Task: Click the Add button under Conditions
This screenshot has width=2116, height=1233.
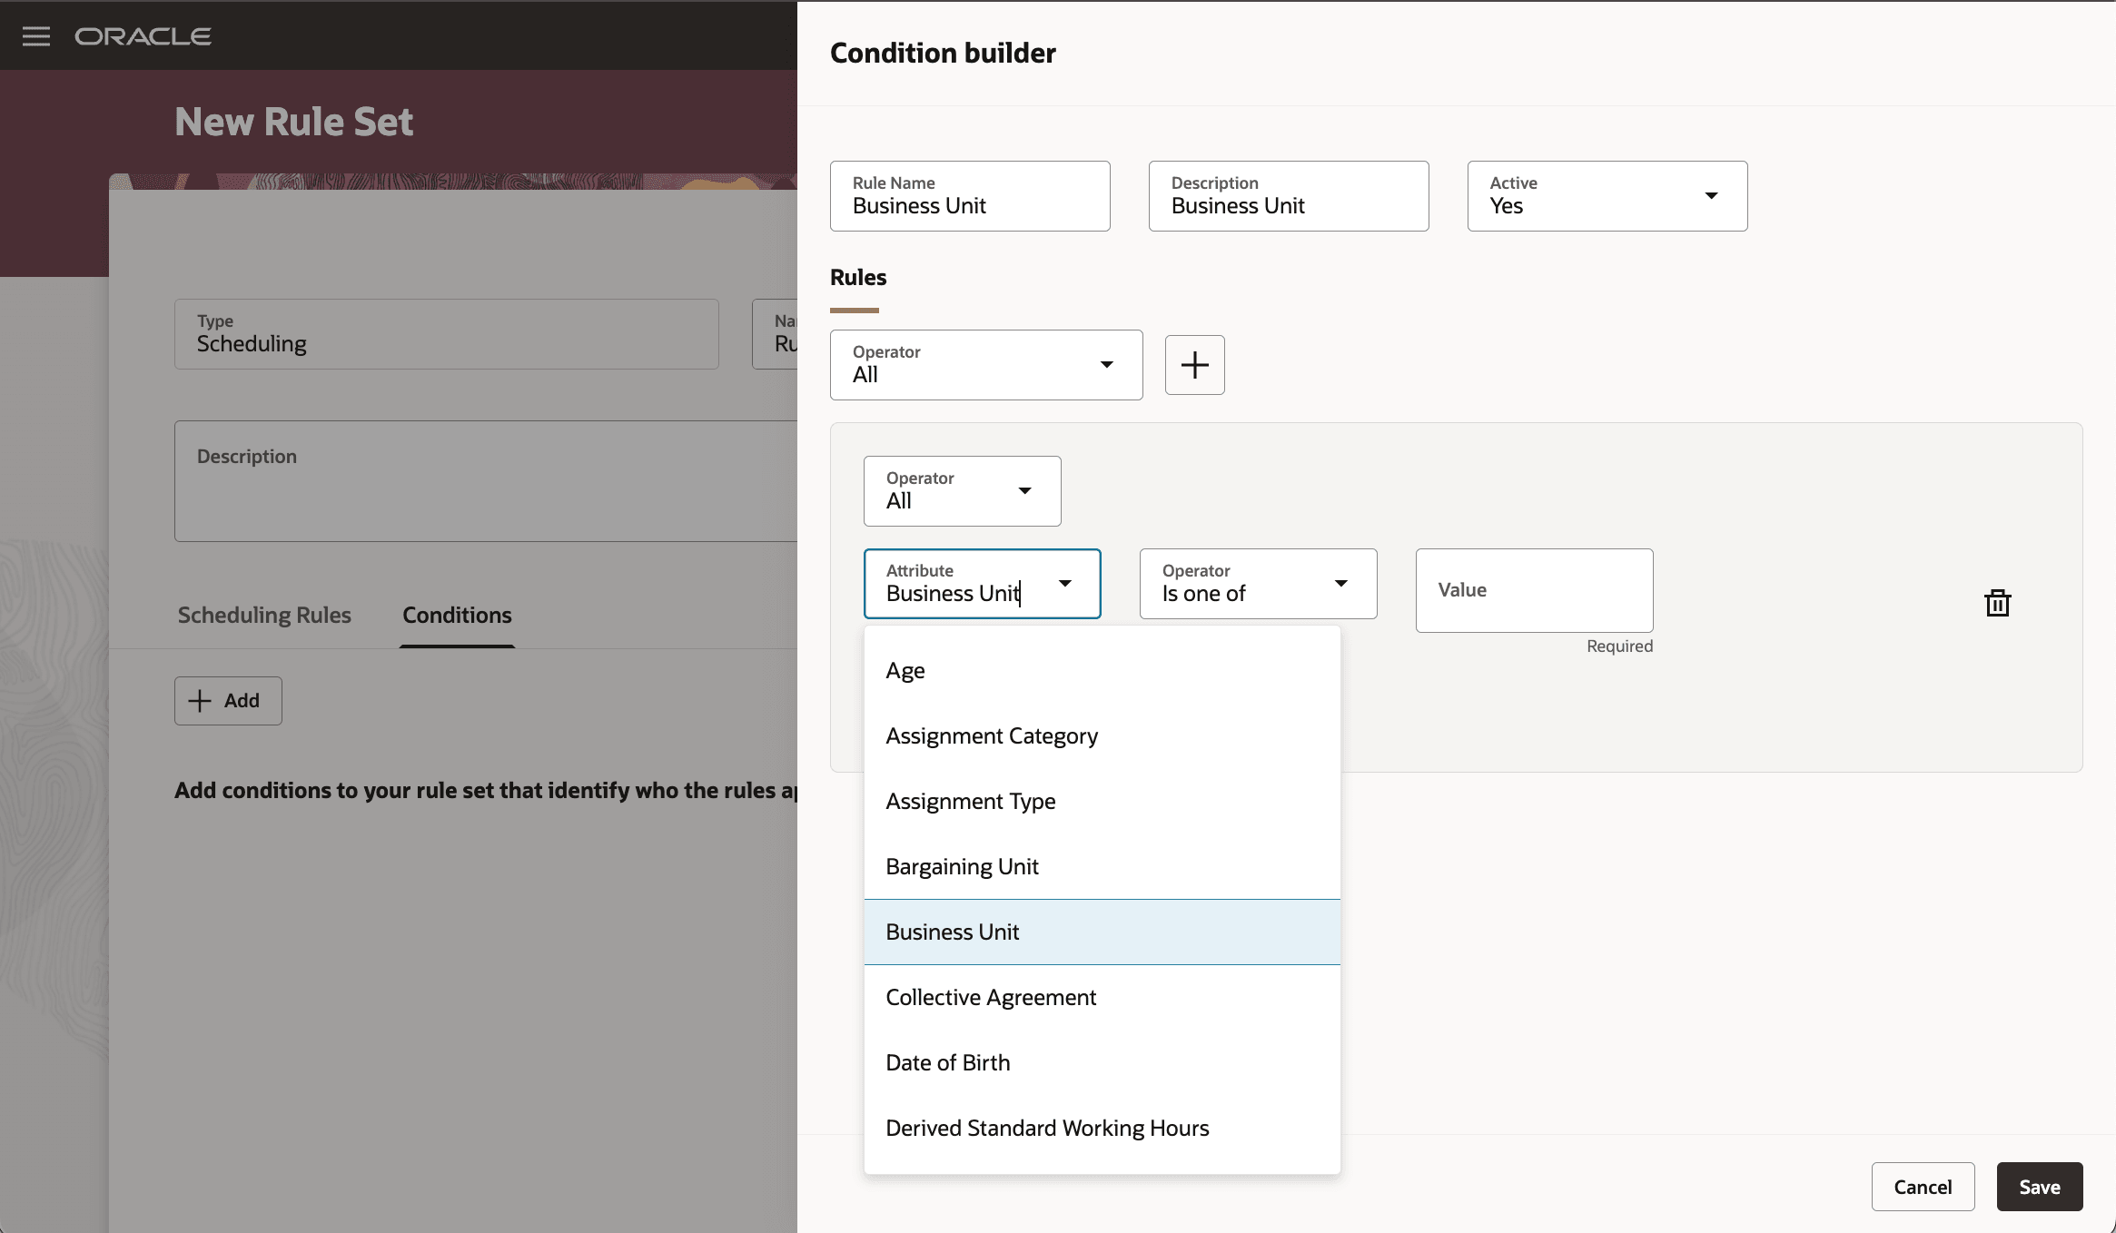Action: 227,700
